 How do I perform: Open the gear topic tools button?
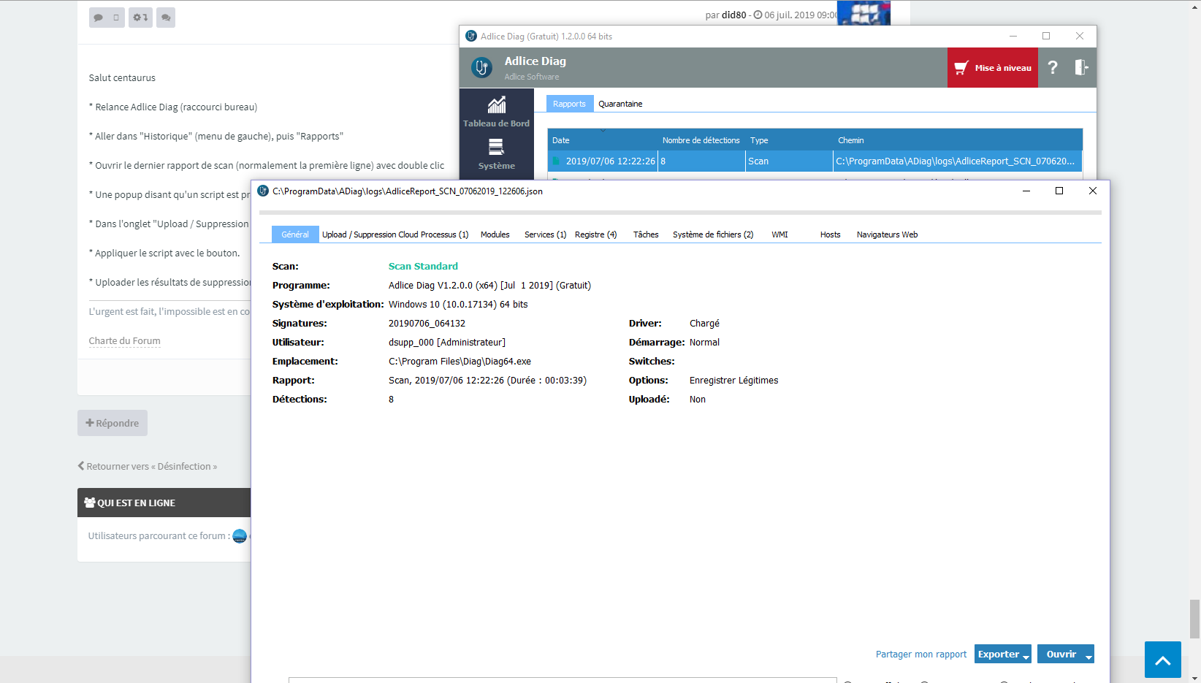[140, 18]
